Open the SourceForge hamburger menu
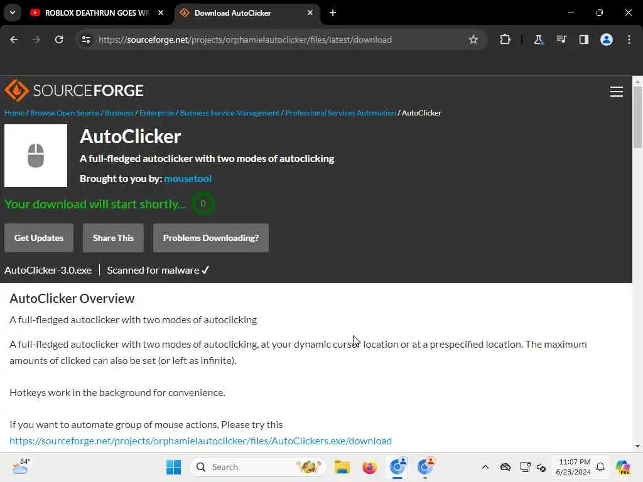Viewport: 643px width, 482px height. pos(617,92)
